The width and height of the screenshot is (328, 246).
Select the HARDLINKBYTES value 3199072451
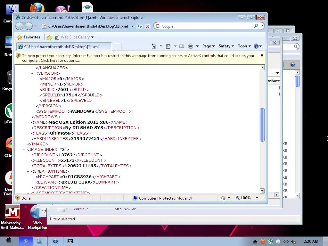pyautogui.click(x=85, y=138)
